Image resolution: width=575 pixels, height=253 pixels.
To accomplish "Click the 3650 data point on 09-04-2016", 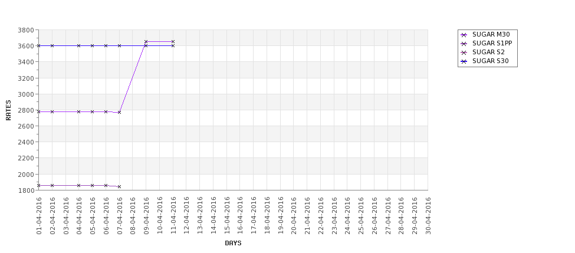I will click(x=146, y=41).
